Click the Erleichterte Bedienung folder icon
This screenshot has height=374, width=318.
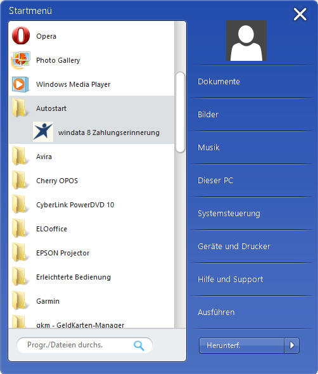point(20,276)
